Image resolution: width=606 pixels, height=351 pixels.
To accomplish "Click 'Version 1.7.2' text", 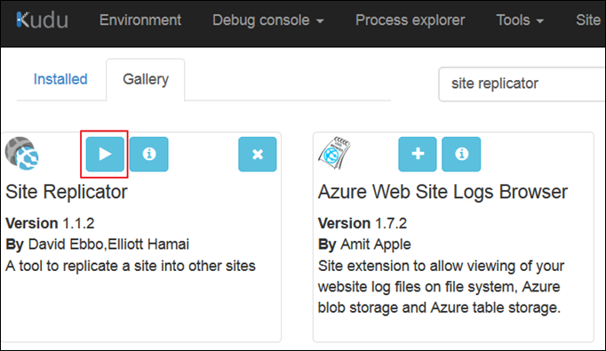I will click(x=363, y=223).
